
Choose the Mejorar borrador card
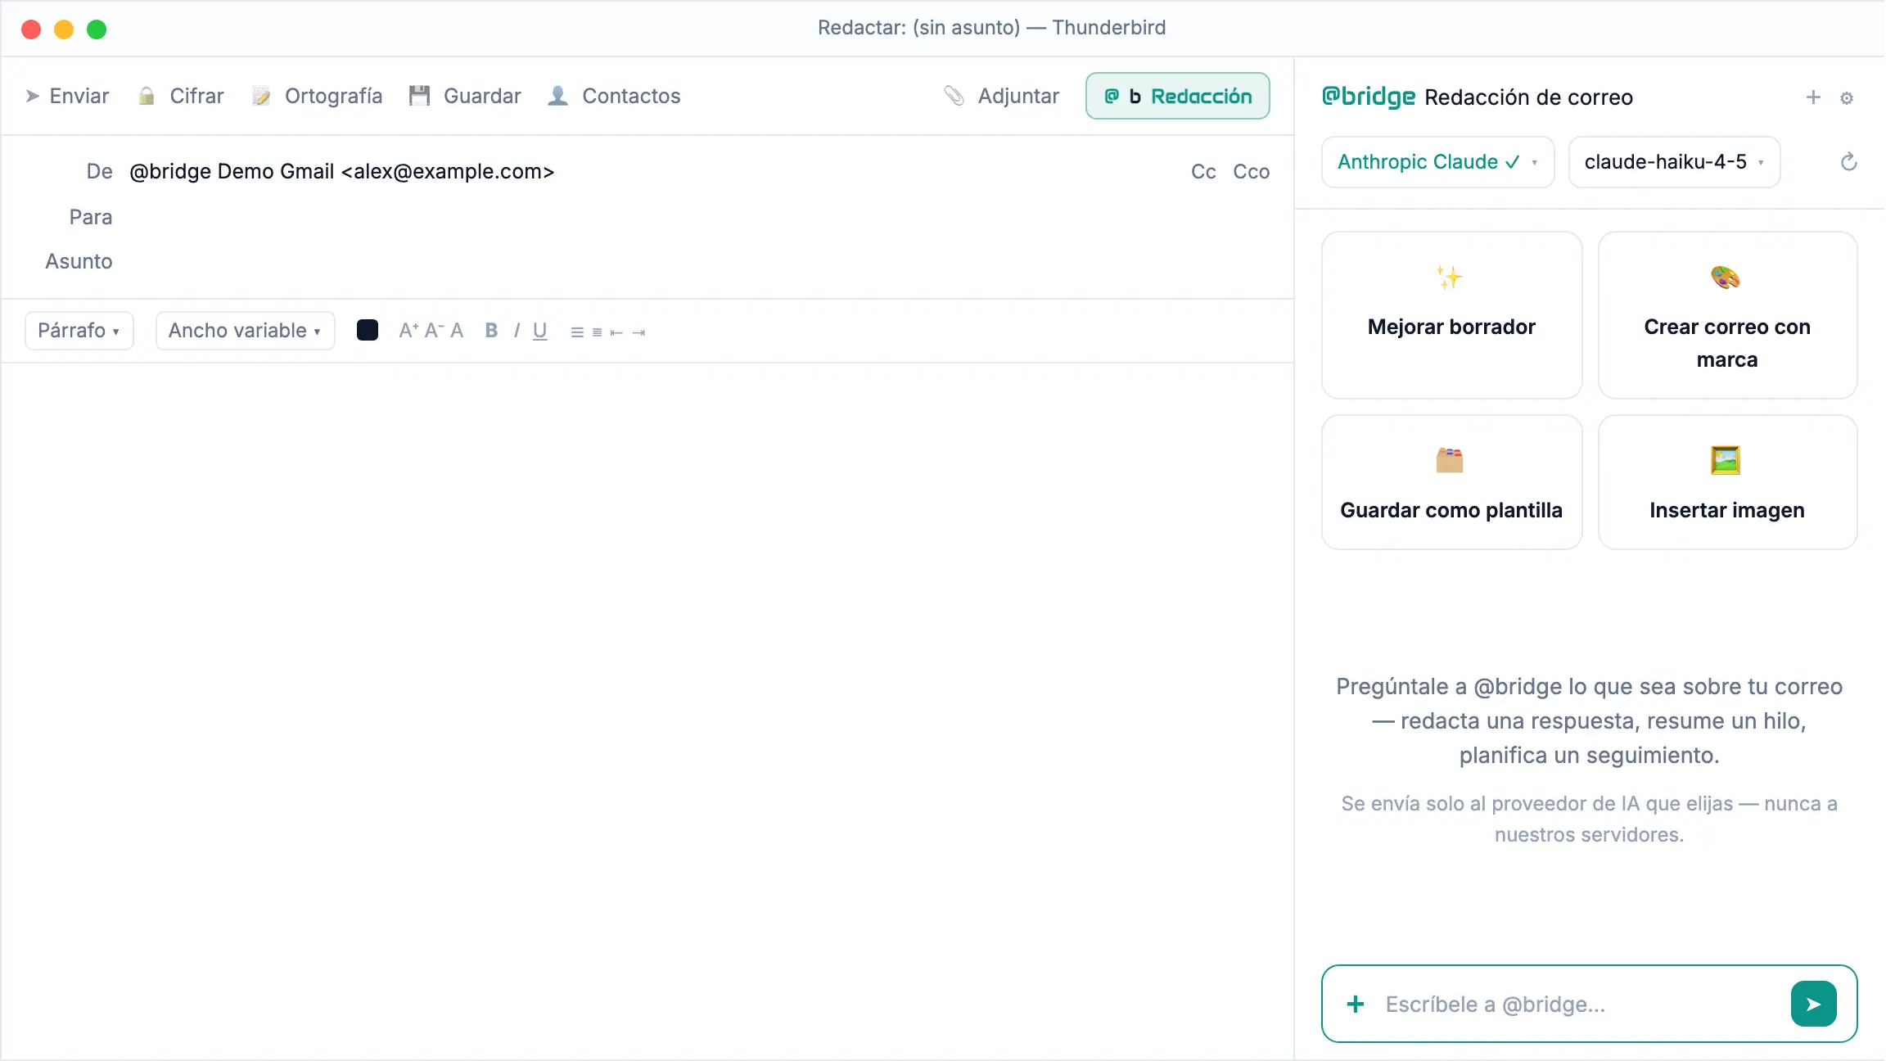(1451, 315)
